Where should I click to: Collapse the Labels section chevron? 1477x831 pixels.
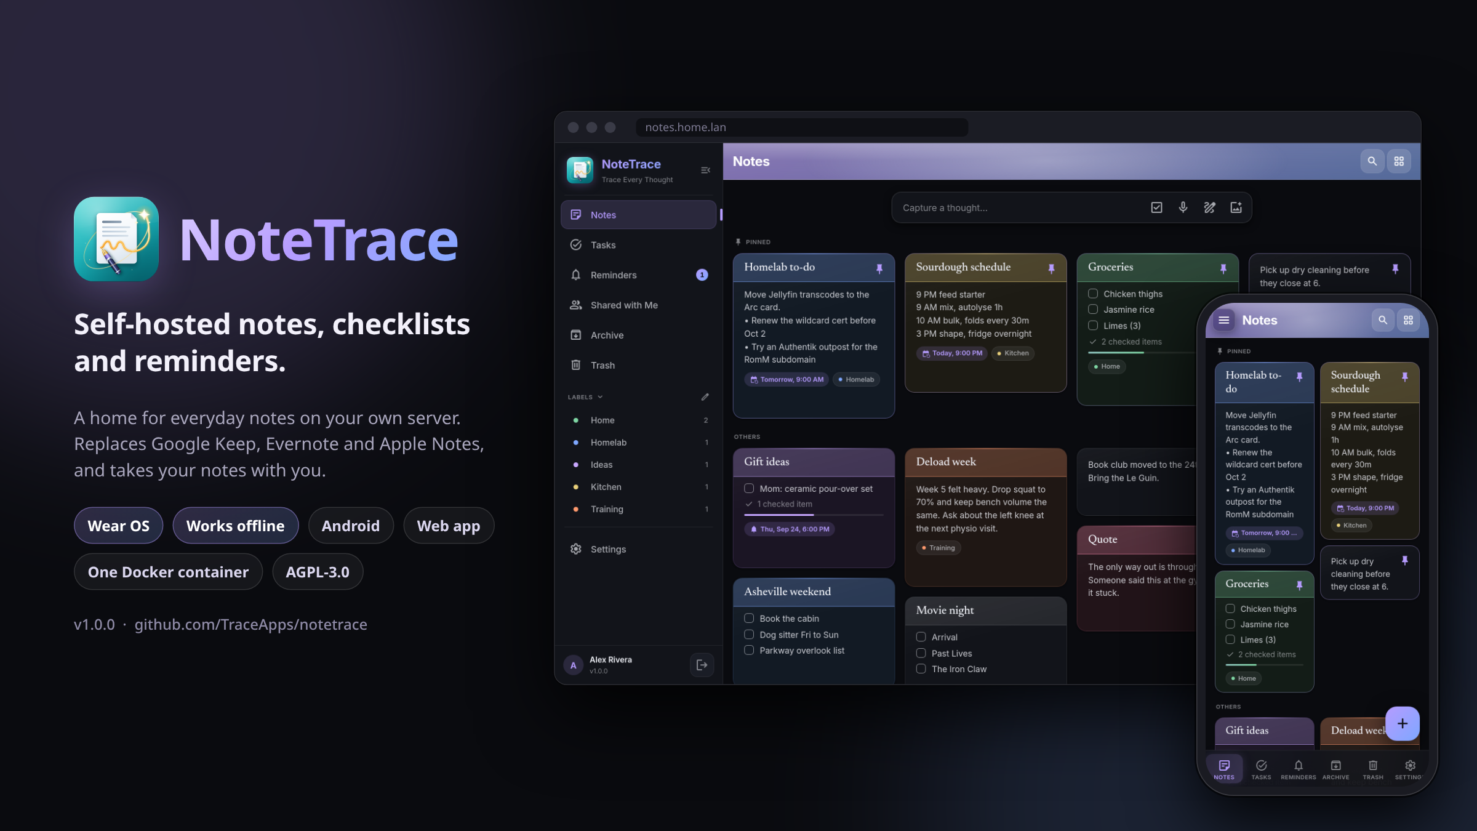tap(600, 397)
